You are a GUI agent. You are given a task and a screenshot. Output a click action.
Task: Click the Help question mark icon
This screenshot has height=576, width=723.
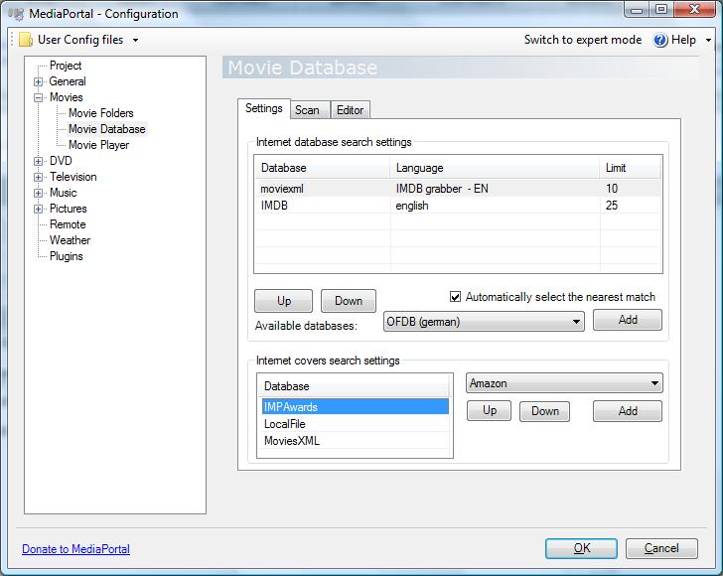[x=661, y=40]
